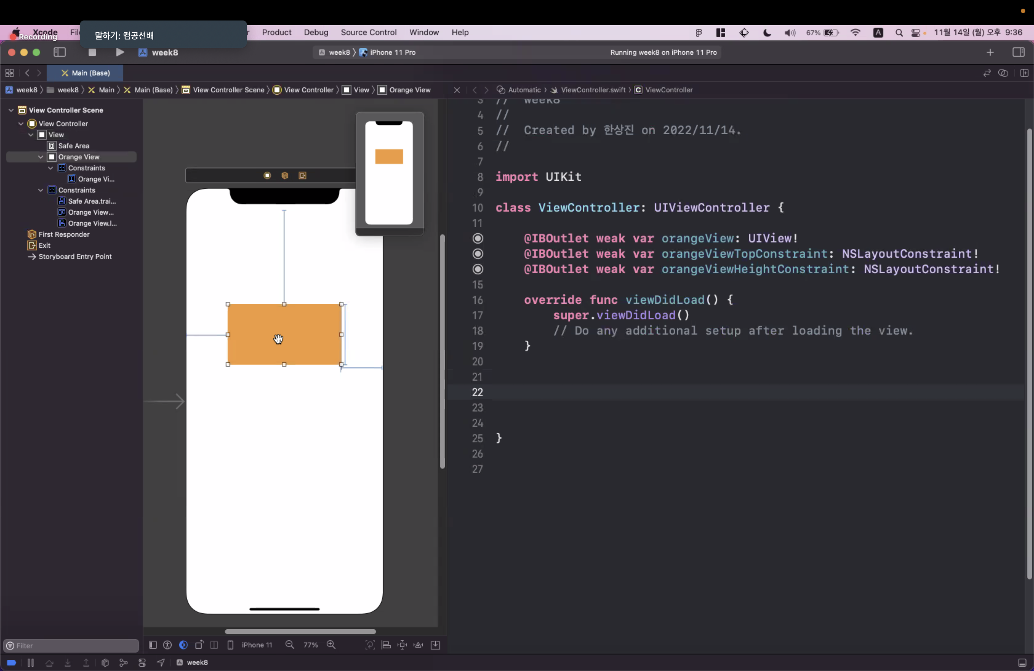
Task: Toggle dark appearance for canvas
Action: point(183,645)
